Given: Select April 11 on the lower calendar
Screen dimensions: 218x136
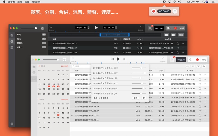Looking at the screenshot, I should 58,113.
